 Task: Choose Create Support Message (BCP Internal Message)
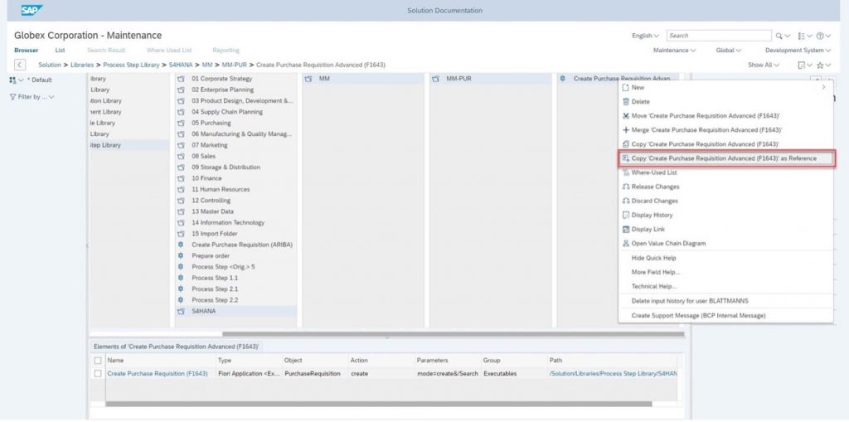pos(698,315)
